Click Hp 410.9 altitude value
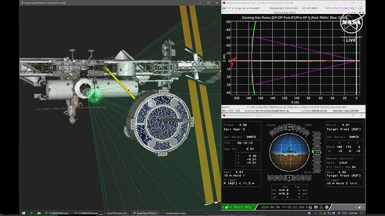The width and height of the screenshot is (385, 216). coord(284,194)
